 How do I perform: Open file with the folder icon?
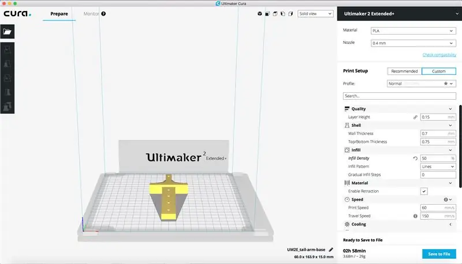[x=8, y=32]
